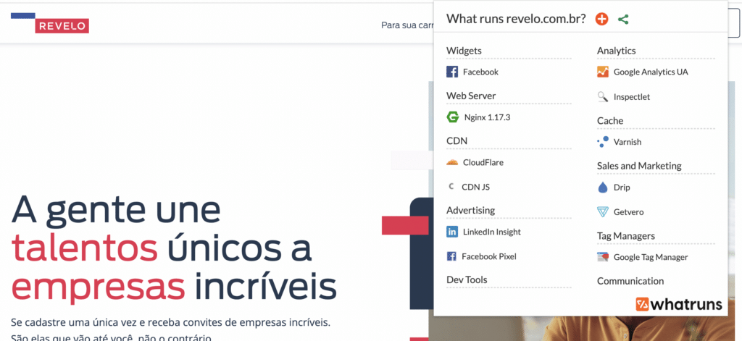
Task: Open the Drip entry
Action: point(622,188)
